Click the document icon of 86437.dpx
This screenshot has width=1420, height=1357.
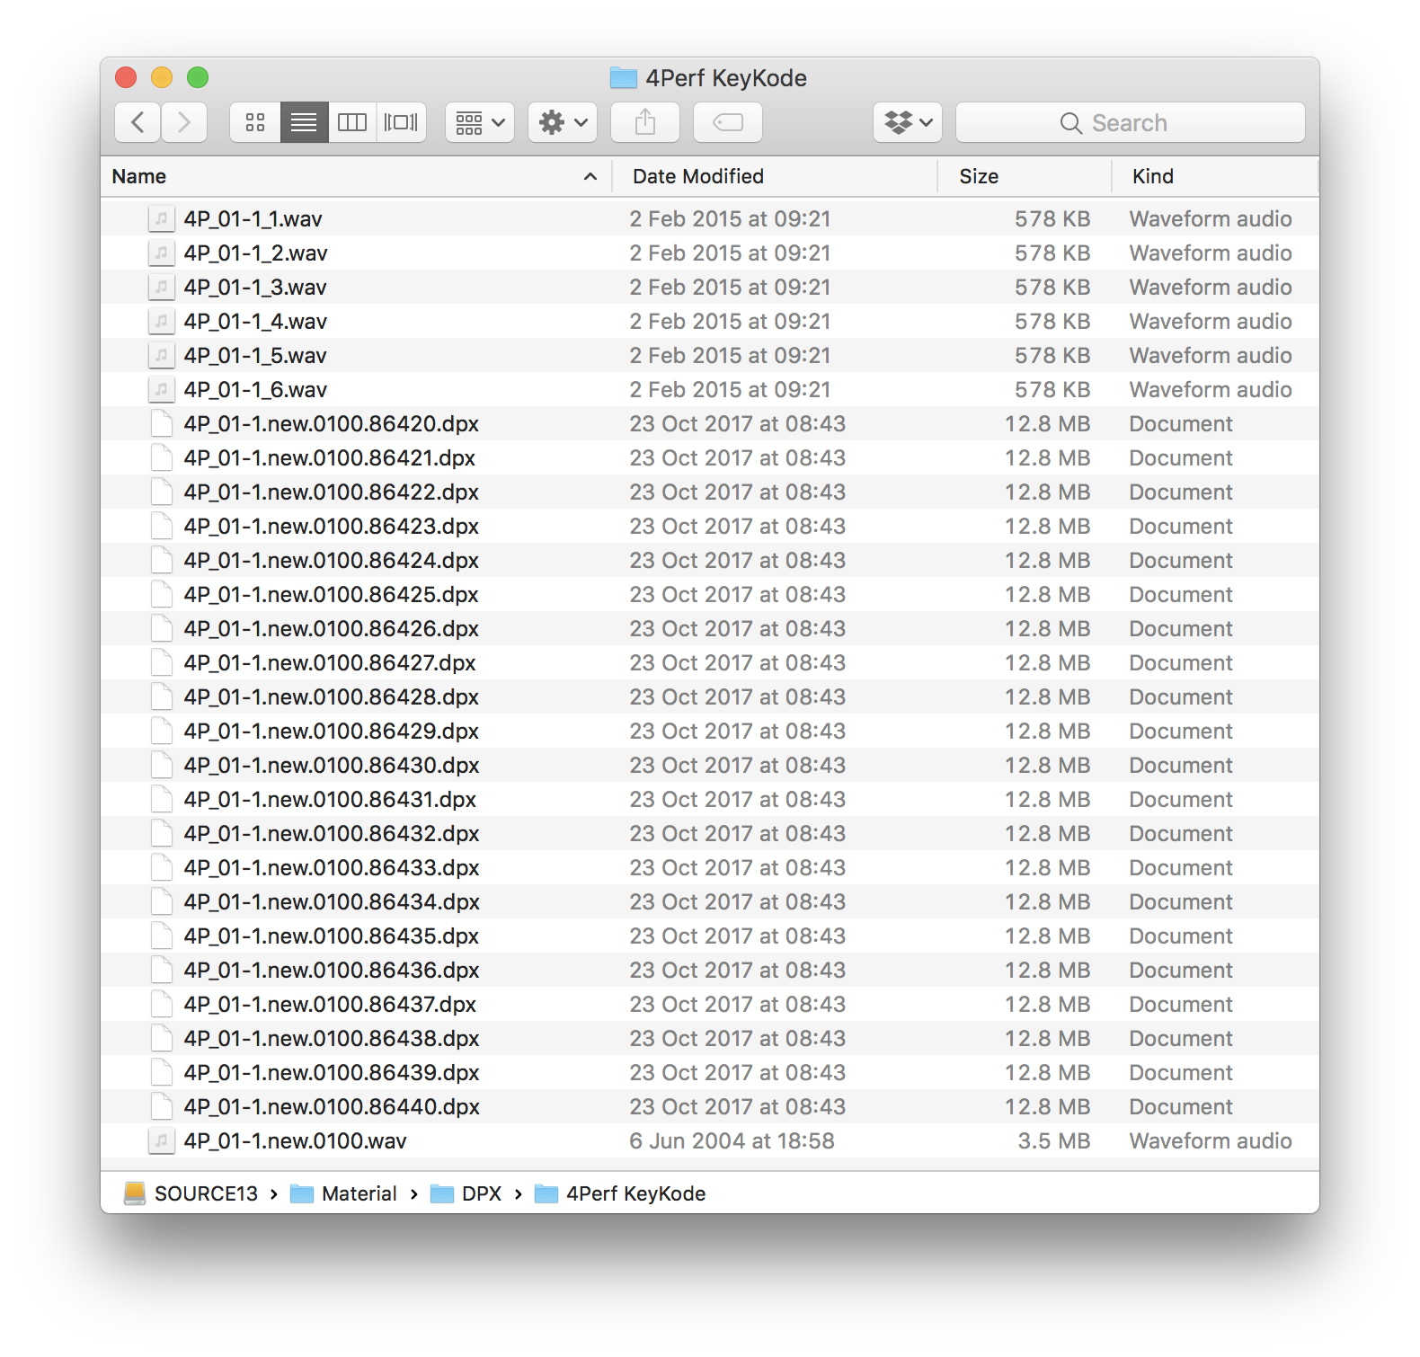tap(162, 1004)
